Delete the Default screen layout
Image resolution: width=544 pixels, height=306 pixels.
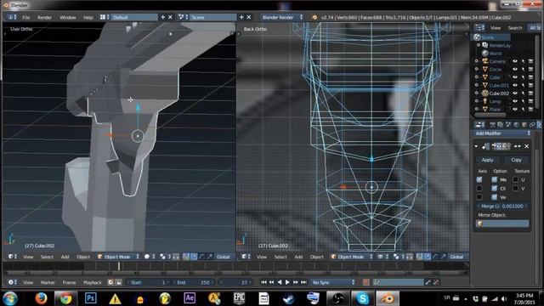(x=170, y=17)
